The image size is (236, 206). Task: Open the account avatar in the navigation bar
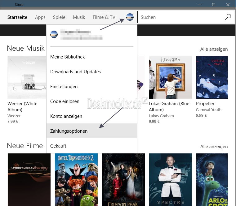click(x=130, y=17)
